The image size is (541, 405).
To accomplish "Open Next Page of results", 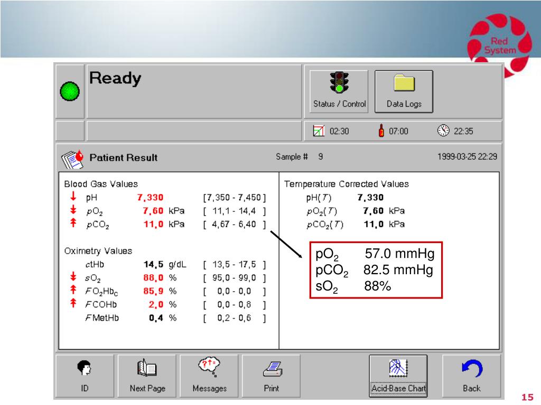I will [x=146, y=374].
